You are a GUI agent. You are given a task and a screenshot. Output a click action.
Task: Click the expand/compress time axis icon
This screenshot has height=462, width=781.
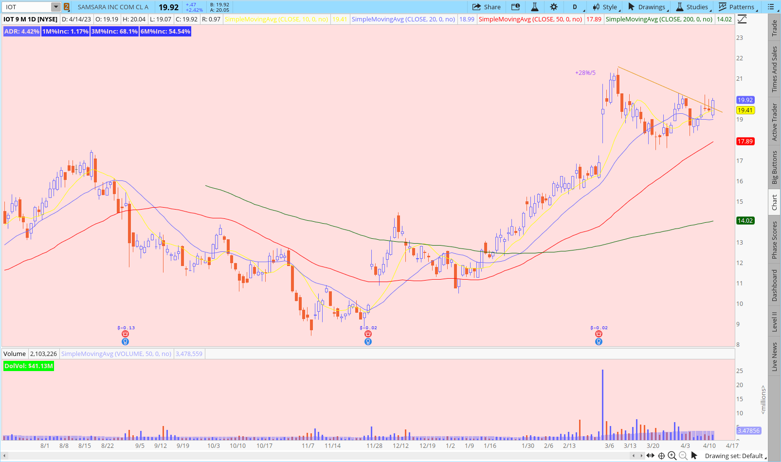point(650,456)
